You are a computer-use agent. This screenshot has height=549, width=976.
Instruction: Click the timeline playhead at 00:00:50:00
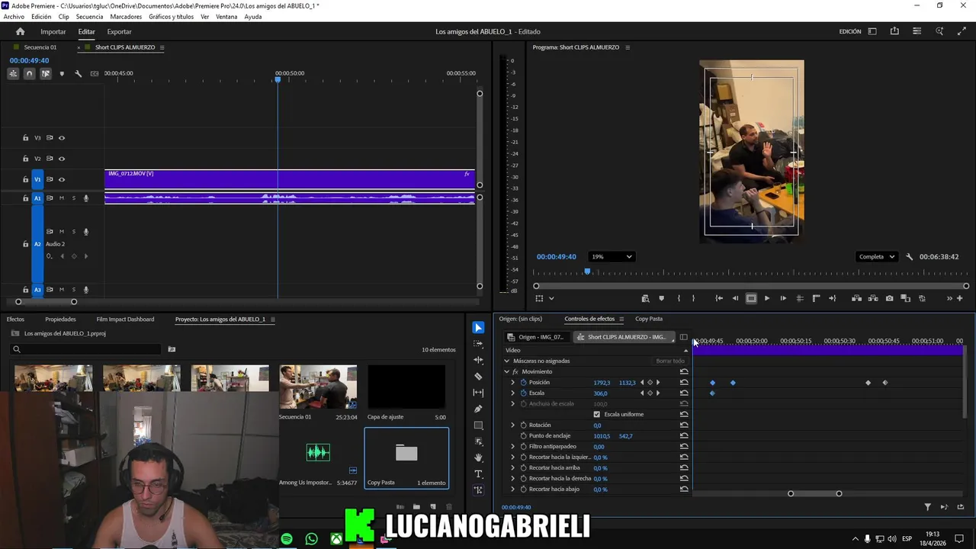pyautogui.click(x=278, y=79)
